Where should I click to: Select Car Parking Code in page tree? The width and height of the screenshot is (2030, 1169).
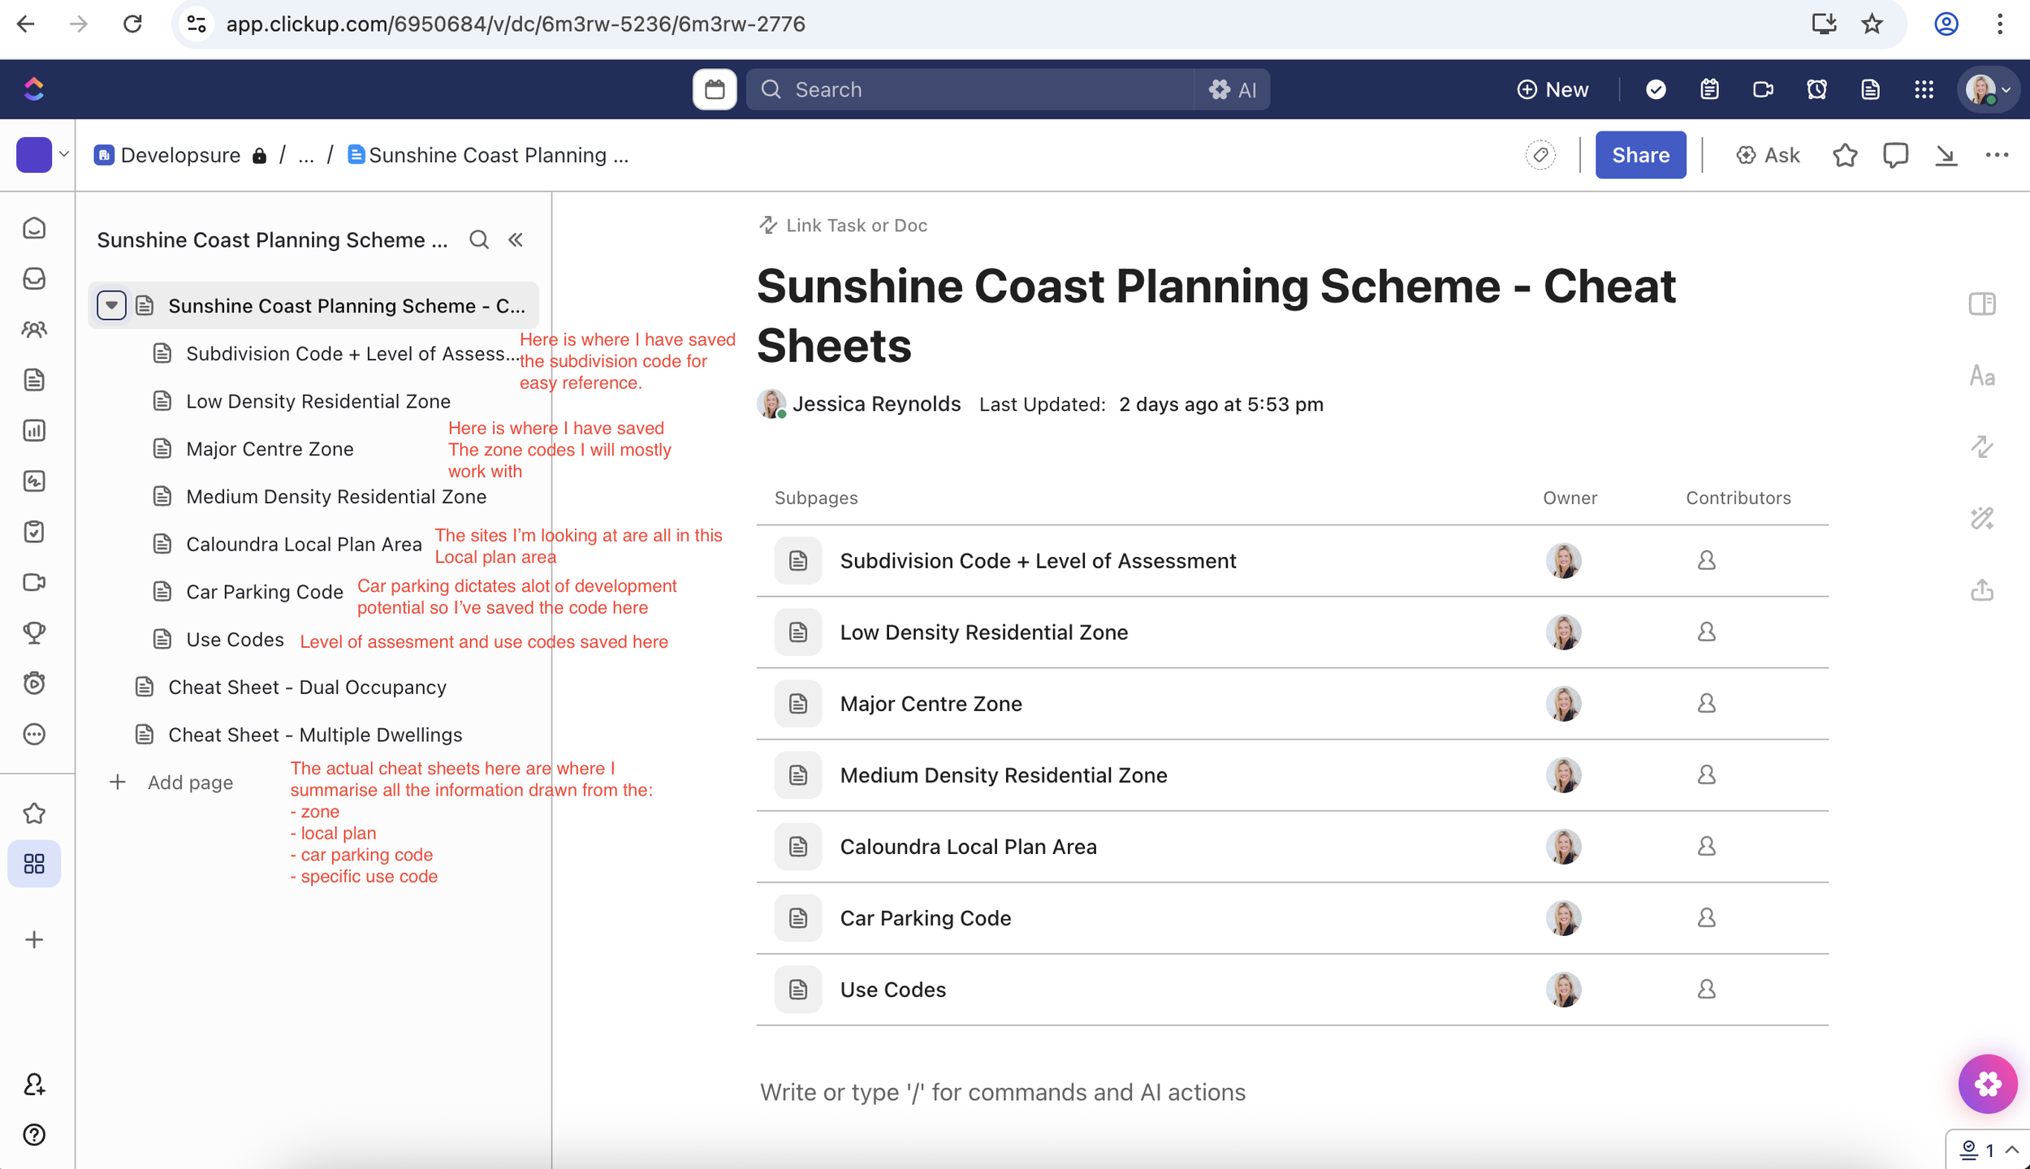tap(264, 592)
